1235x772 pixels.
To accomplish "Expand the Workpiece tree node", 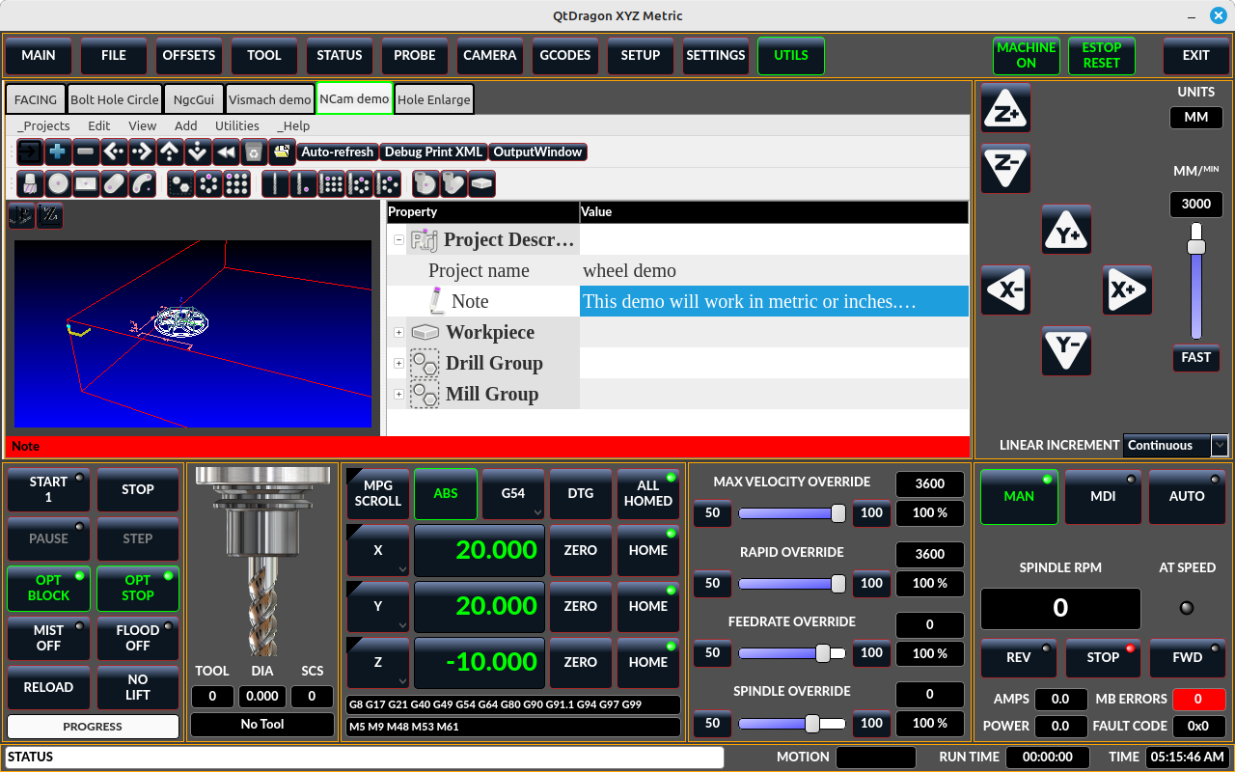I will pos(398,332).
